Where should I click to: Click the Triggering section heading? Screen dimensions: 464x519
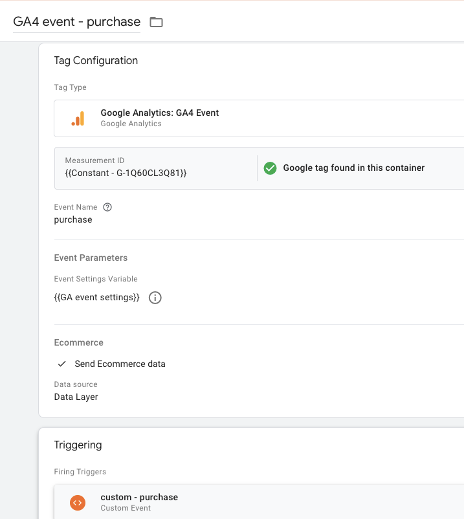(x=78, y=445)
